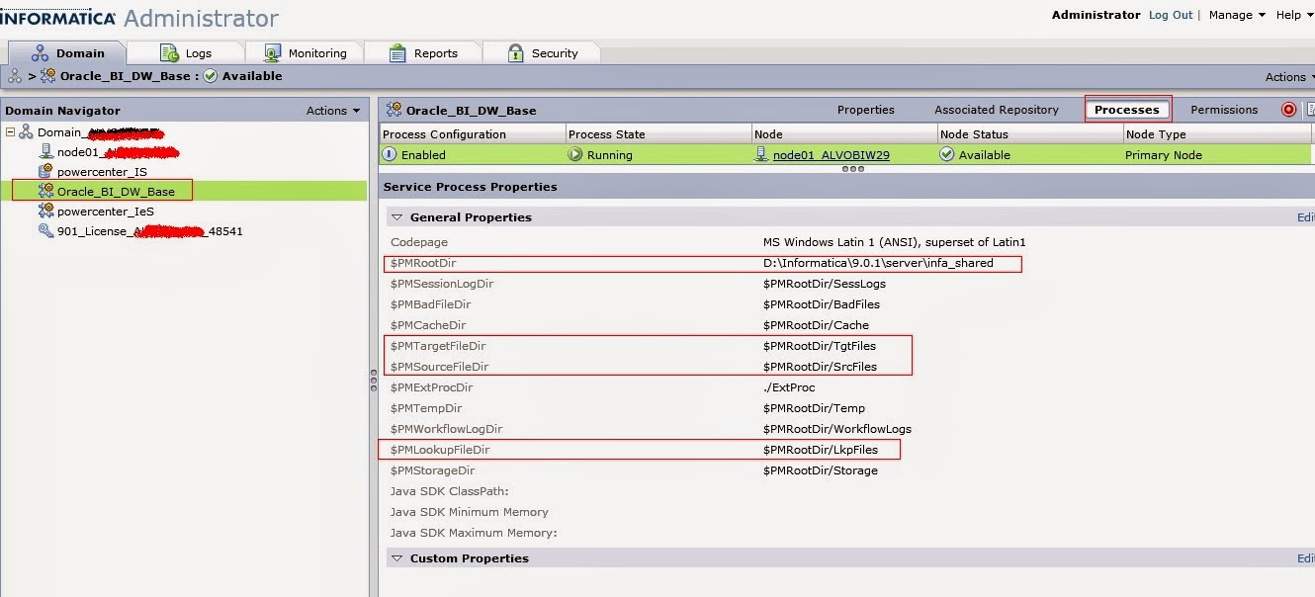The height and width of the screenshot is (597, 1315).
Task: Select powercenter_IeS service in navigator
Action: tap(106, 212)
